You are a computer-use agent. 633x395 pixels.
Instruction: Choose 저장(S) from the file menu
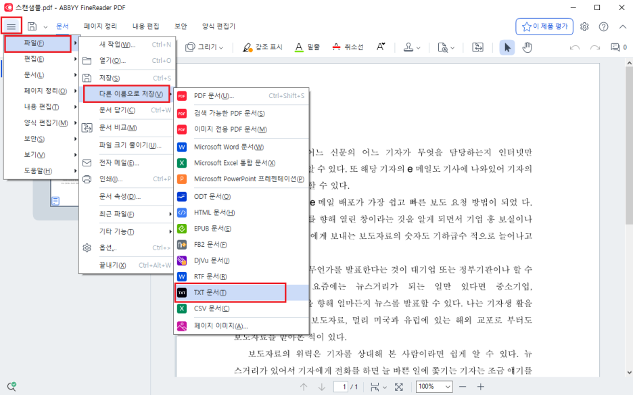coord(126,78)
